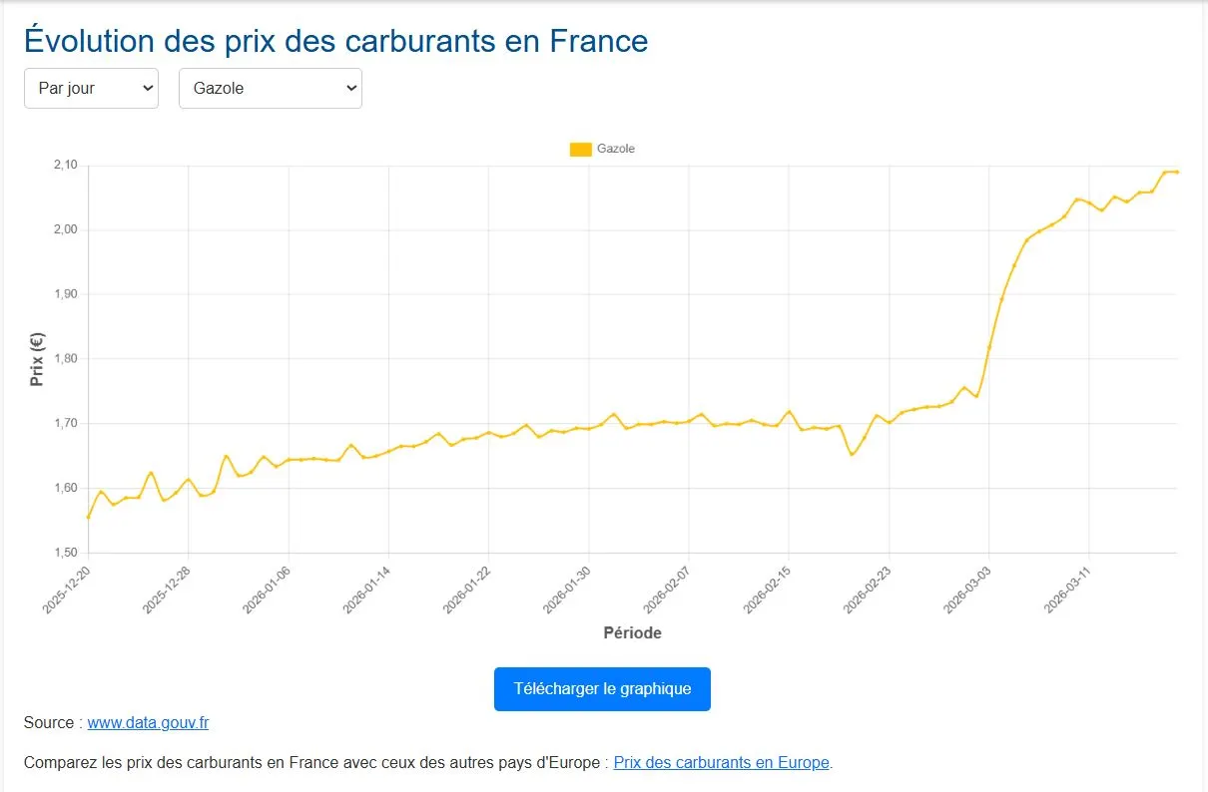Open the fuel type dropdown showing Gazole
The height and width of the screenshot is (792, 1208).
[x=270, y=88]
